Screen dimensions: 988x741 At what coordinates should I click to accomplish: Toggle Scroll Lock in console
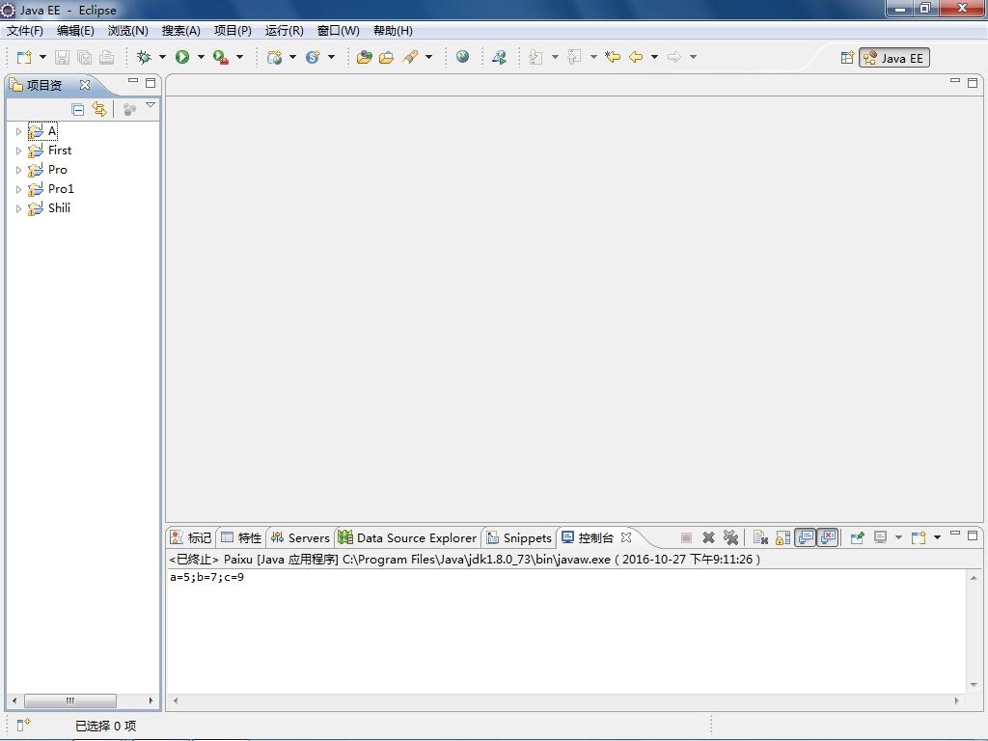click(783, 537)
